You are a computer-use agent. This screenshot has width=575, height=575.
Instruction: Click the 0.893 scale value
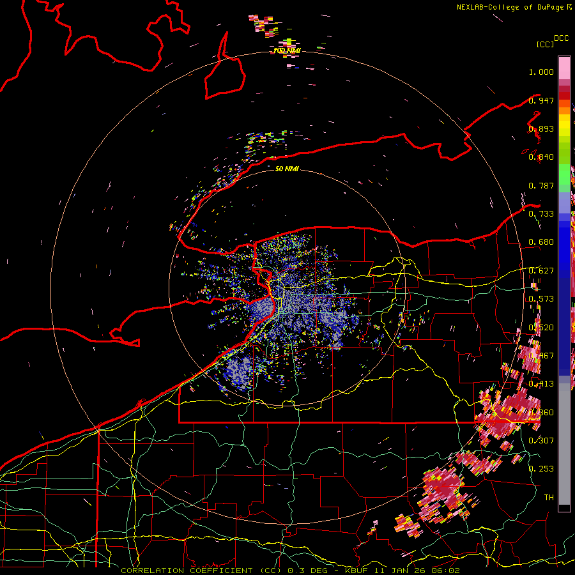[541, 128]
